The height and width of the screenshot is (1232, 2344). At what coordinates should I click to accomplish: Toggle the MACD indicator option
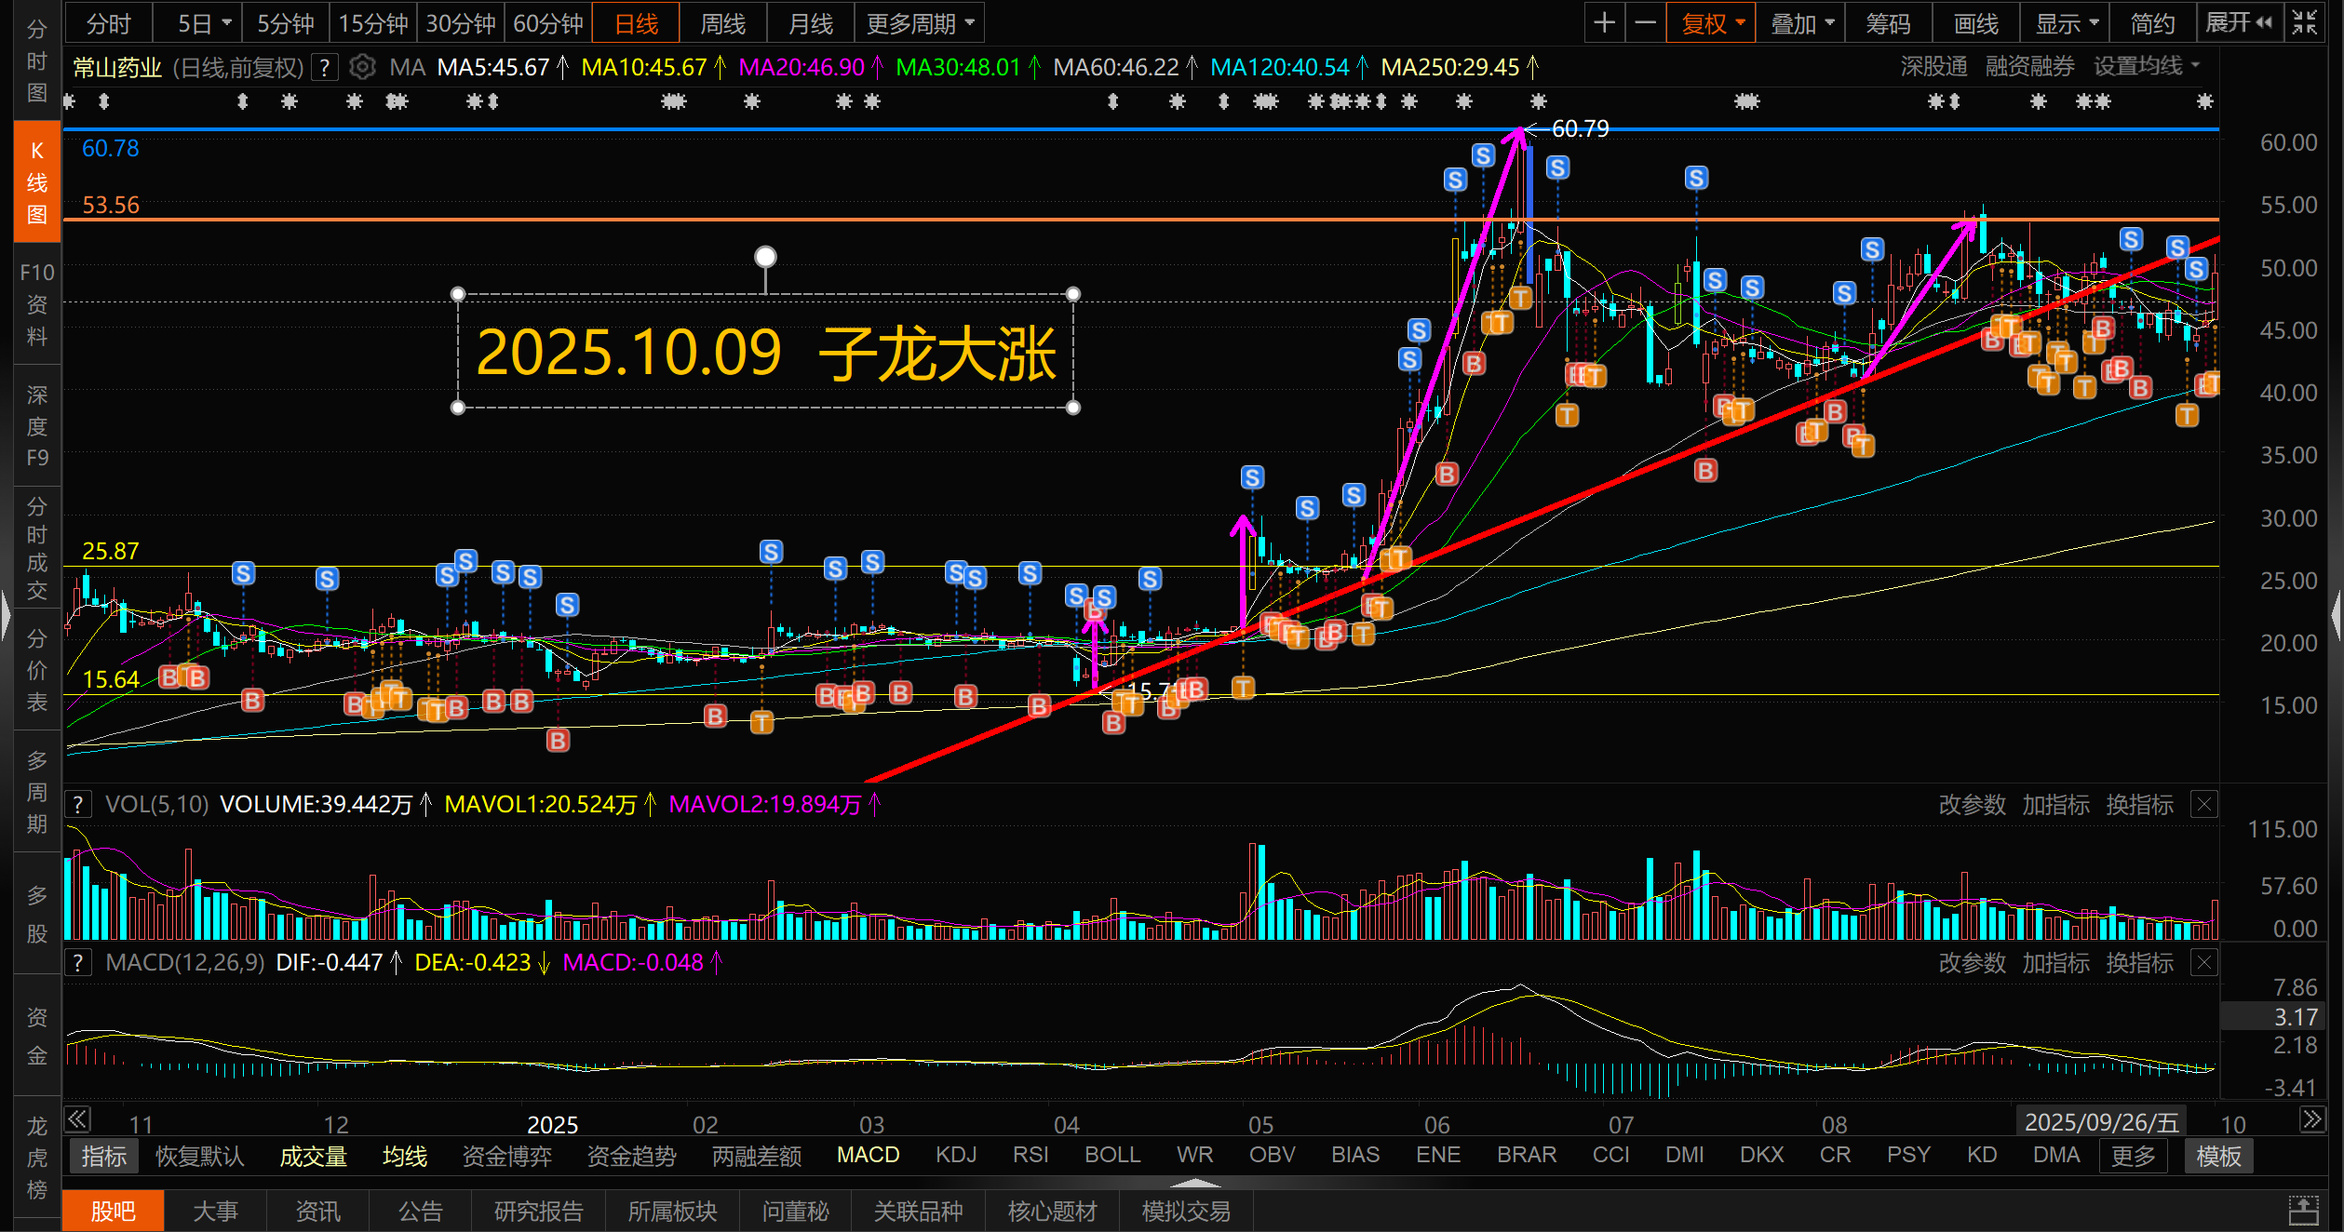868,1155
